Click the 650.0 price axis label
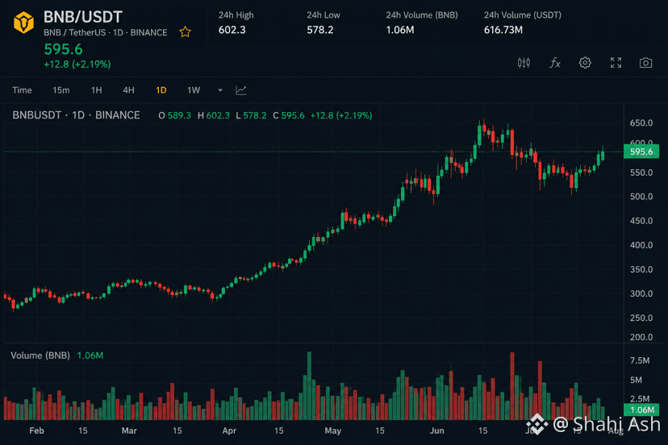This screenshot has width=668, height=445. tap(641, 123)
